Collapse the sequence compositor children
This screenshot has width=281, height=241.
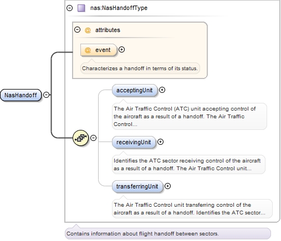pyautogui.click(x=94, y=138)
